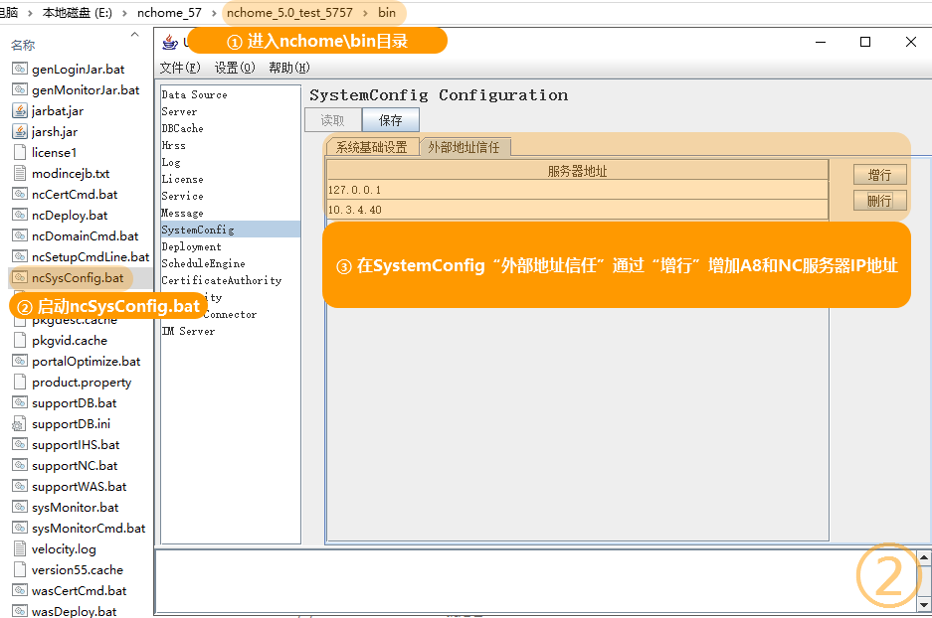Click the velocity.log file icon
Screen dimensions: 932x618
(19, 549)
